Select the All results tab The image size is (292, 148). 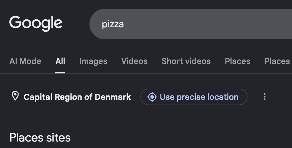coord(60,61)
